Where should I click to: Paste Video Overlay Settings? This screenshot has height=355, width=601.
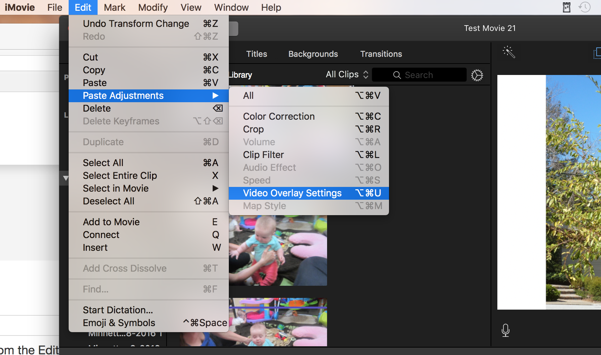(309, 193)
